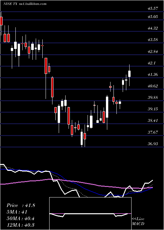This screenshot has width=164, height=230.
Task: Click the 36.93 price axis label
Action: pyautogui.click(x=153, y=144)
